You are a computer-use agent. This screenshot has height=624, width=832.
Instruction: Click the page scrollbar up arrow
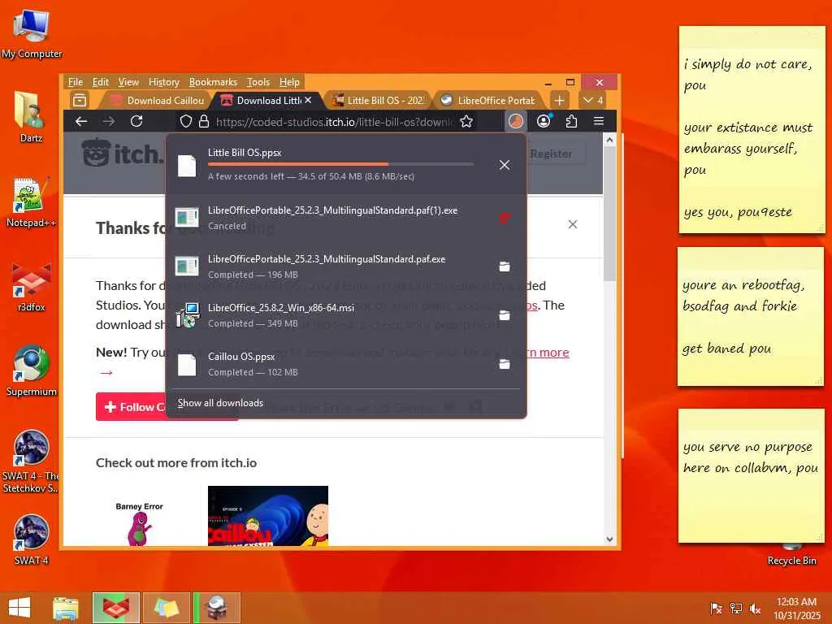pos(609,140)
